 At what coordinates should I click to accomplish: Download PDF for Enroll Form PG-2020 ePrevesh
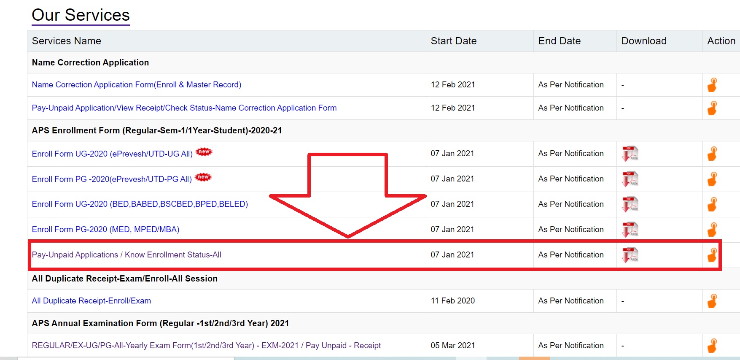coord(630,179)
